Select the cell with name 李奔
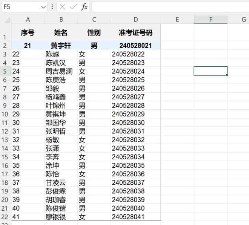 pyautogui.click(x=61, y=157)
